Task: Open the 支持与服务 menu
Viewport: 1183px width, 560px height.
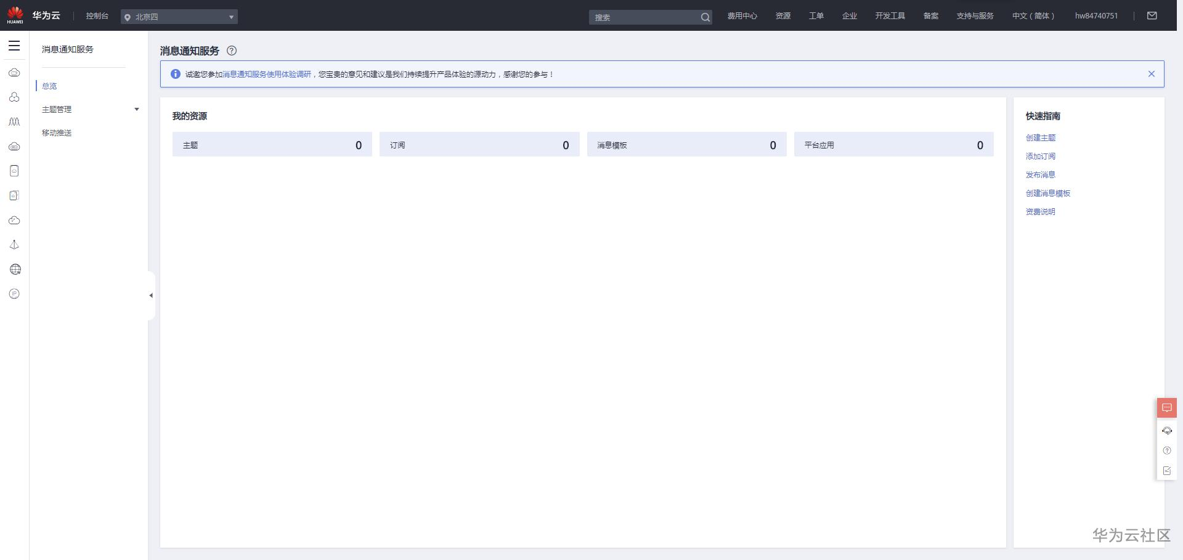Action: [975, 16]
